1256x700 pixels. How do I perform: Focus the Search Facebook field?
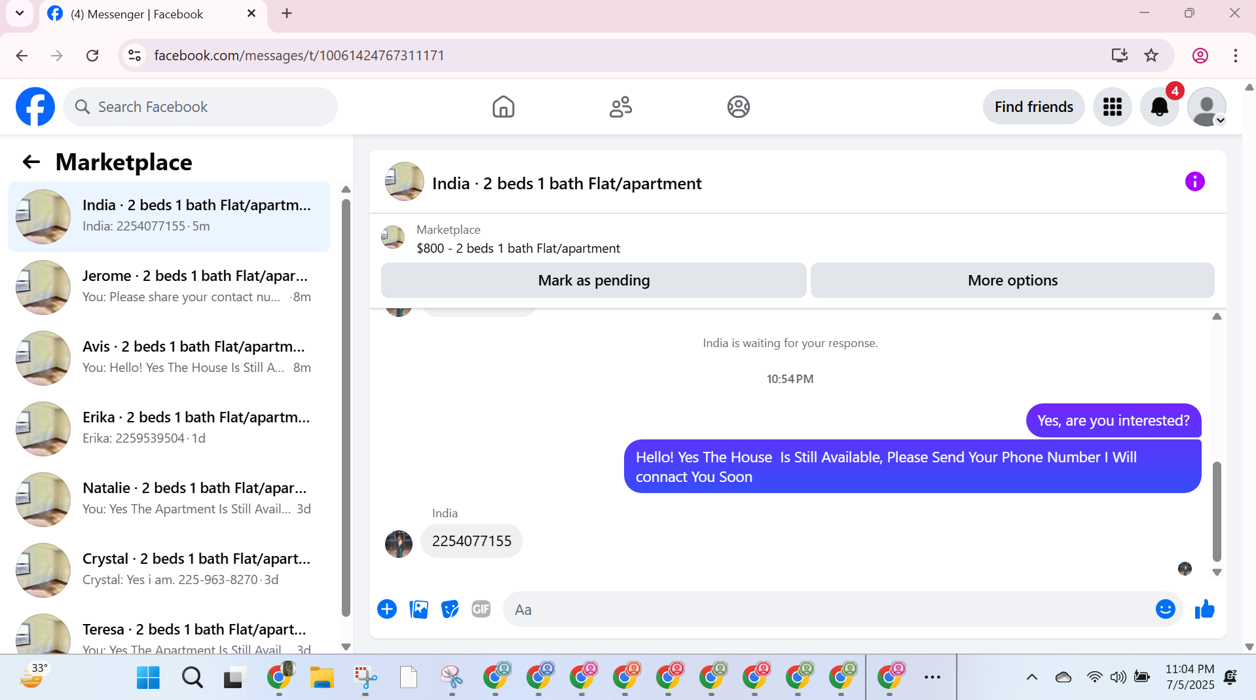coord(200,107)
